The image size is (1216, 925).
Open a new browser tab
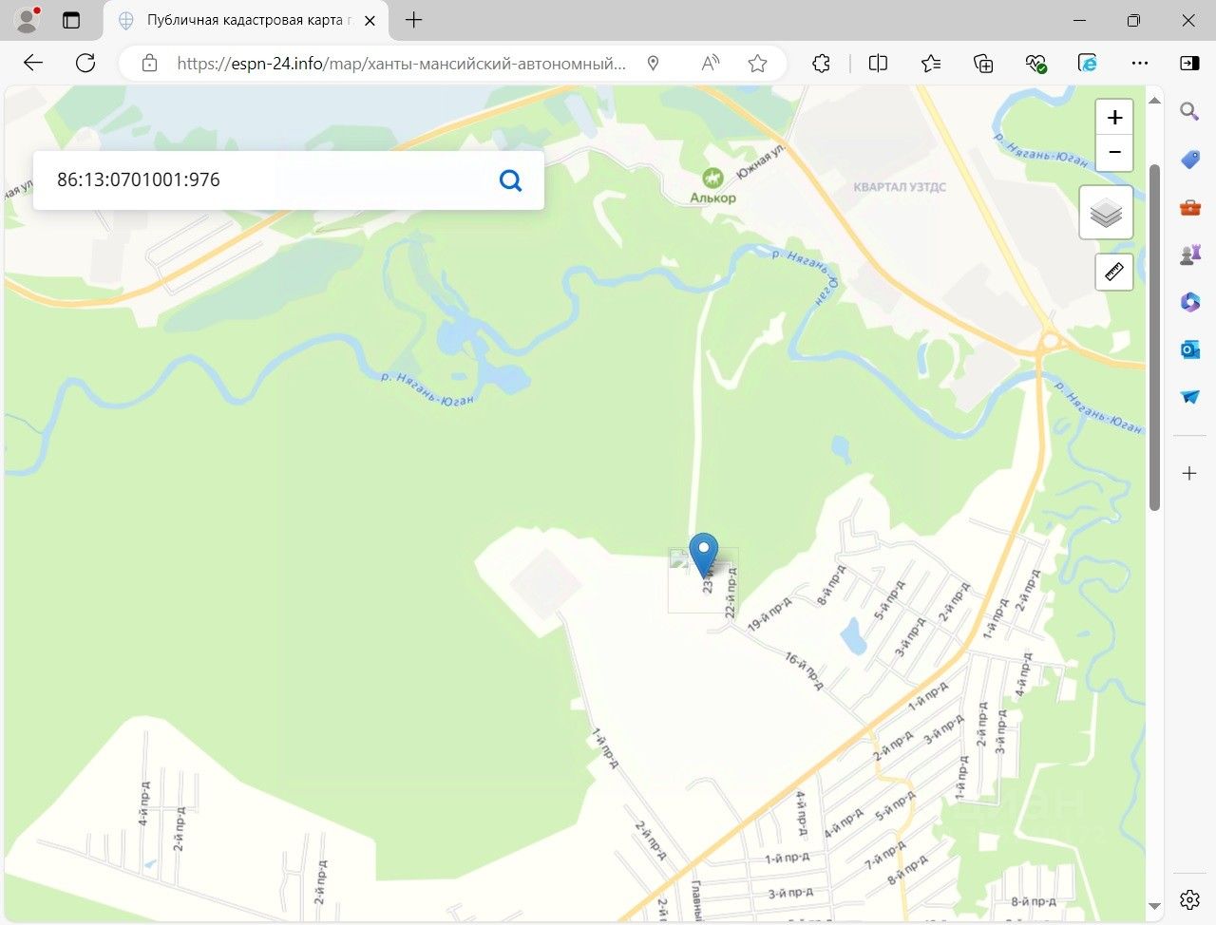point(414,20)
